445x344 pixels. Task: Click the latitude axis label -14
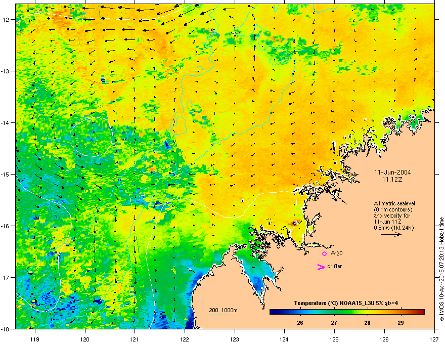point(6,122)
